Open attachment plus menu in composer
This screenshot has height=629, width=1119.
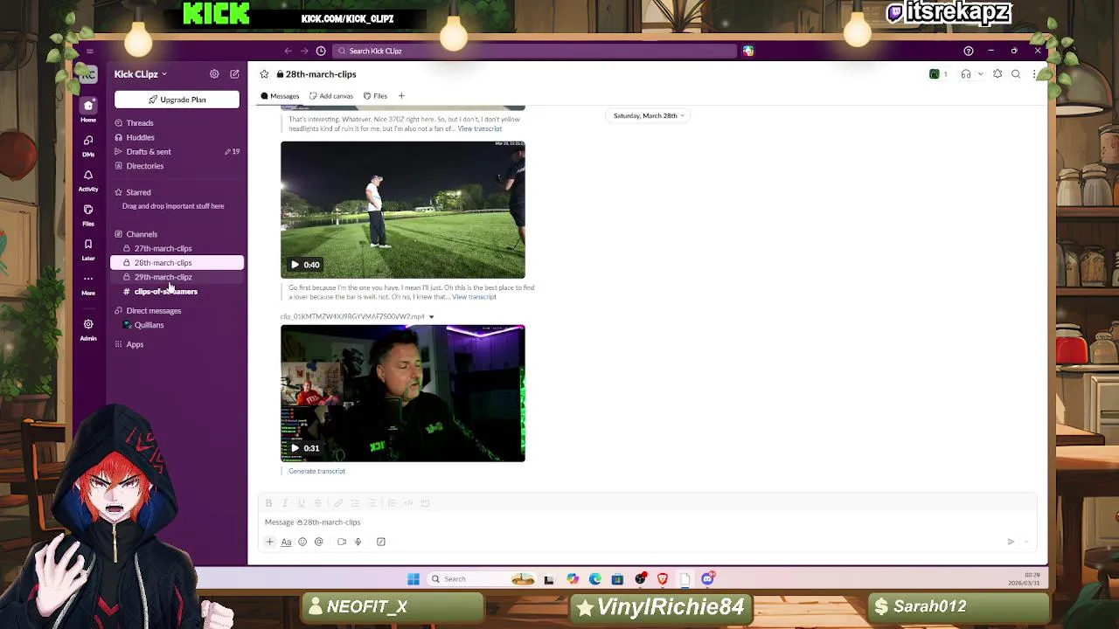(x=269, y=542)
